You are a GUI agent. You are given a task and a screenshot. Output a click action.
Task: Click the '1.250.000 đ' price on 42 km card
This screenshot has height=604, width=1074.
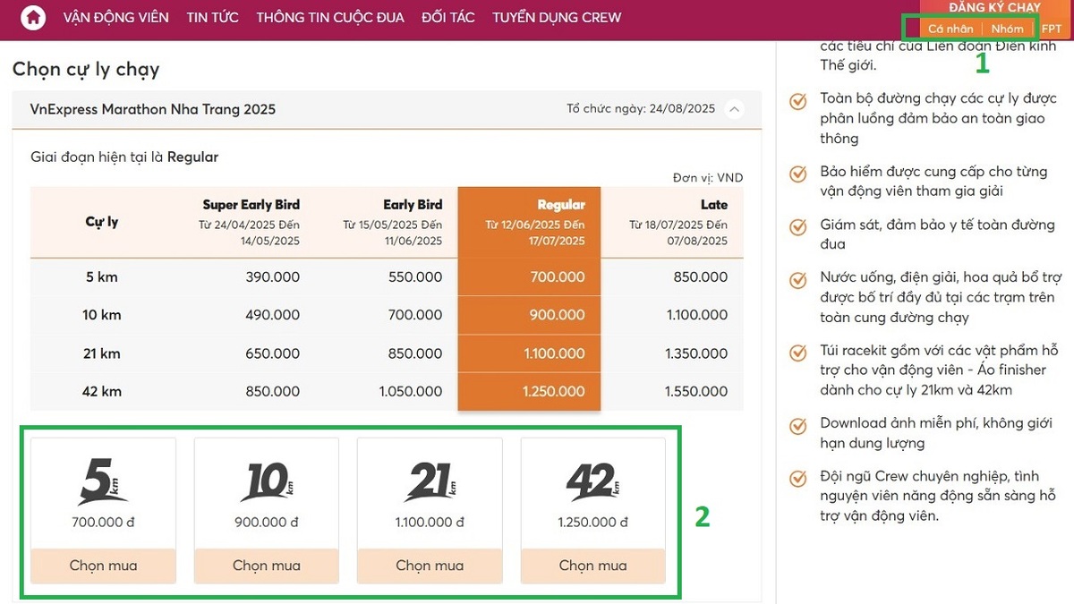[592, 523]
